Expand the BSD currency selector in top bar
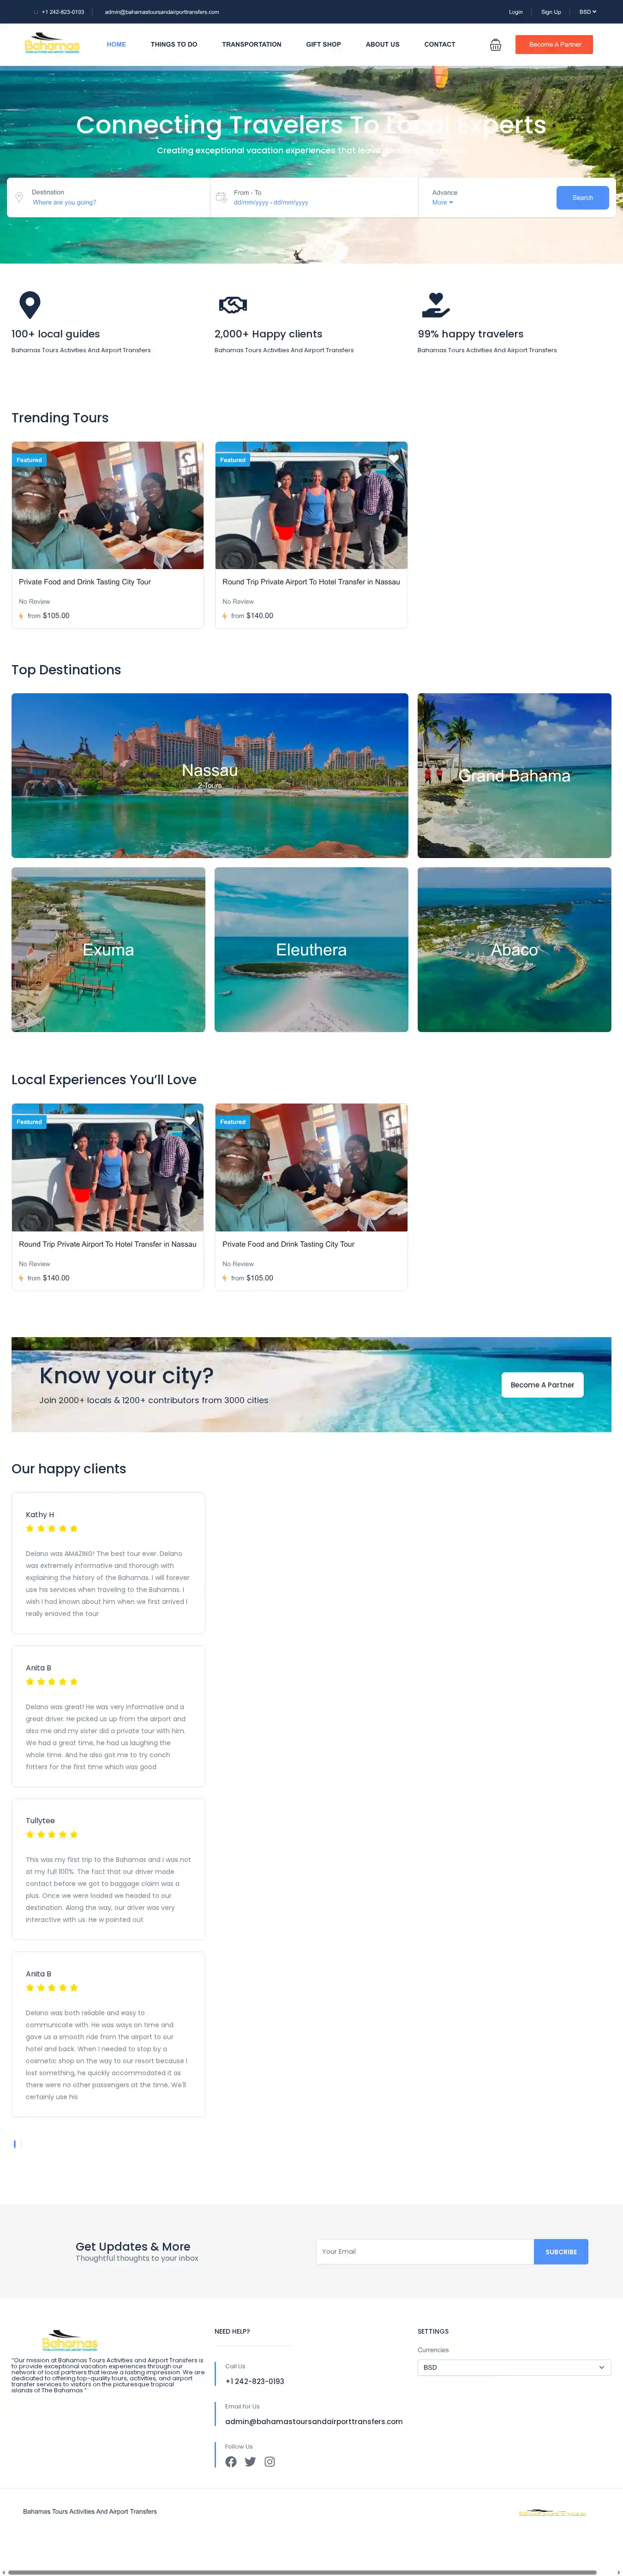Viewport: 623px width, 2576px height. [x=587, y=12]
